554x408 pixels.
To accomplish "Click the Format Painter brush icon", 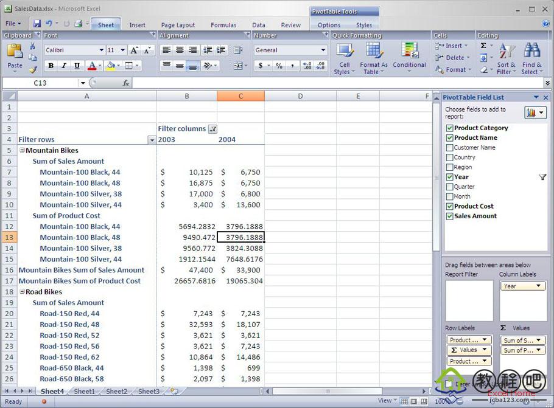I will (x=33, y=69).
